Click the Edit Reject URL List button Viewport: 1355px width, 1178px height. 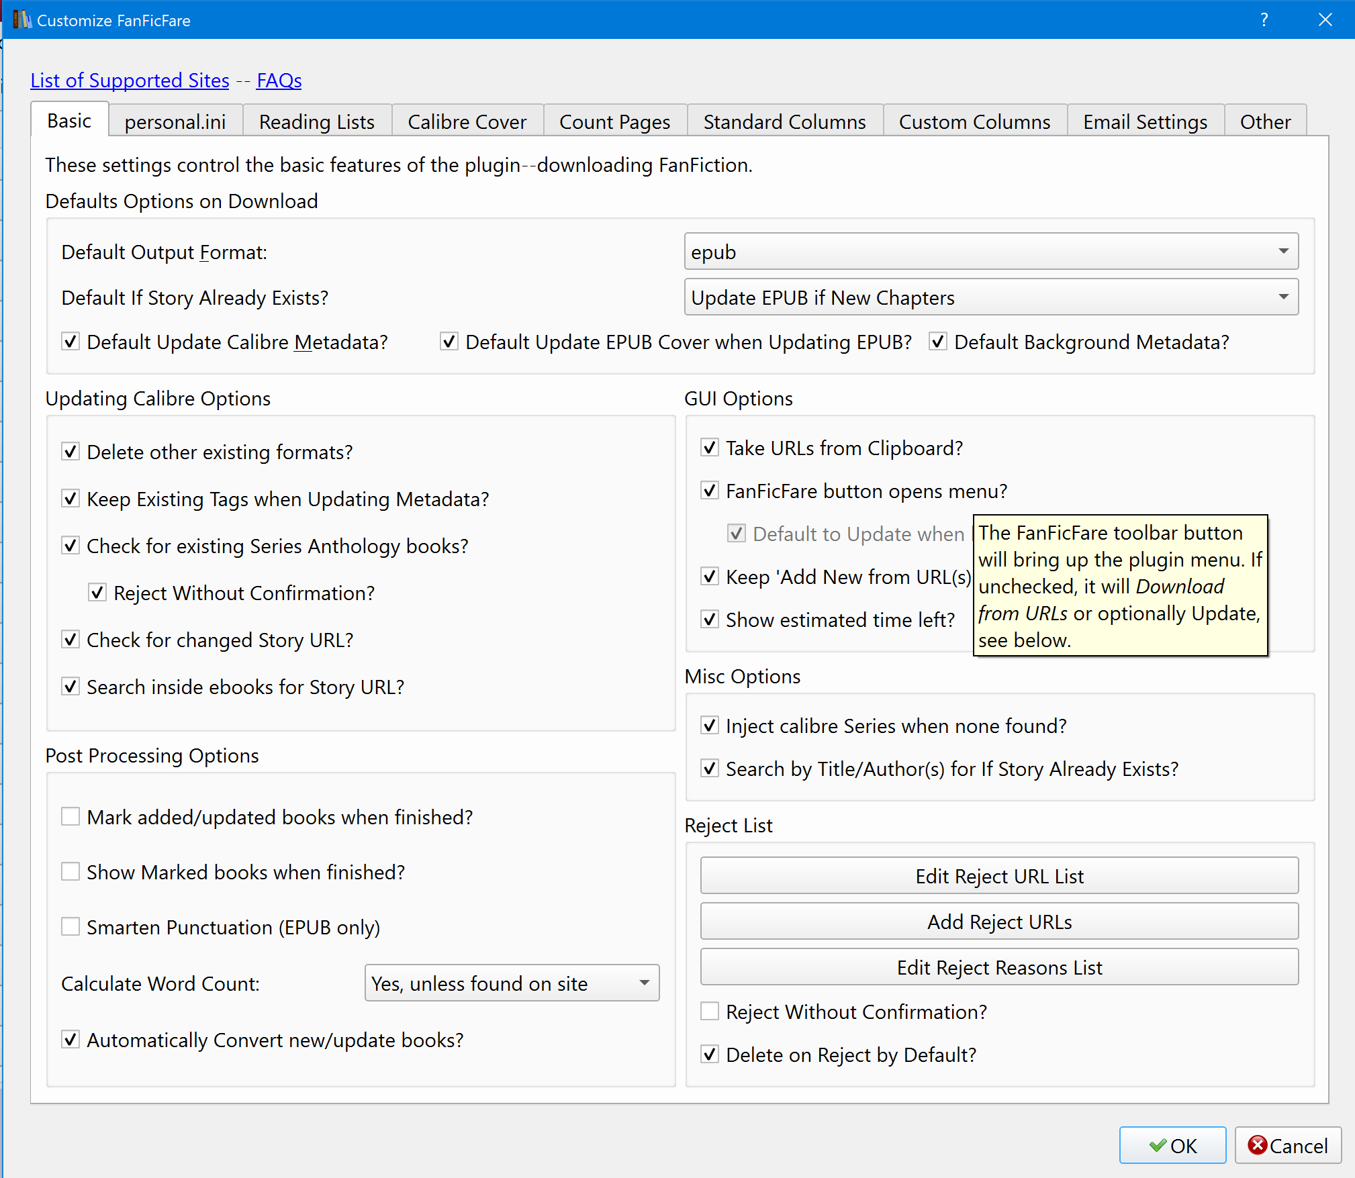(998, 876)
